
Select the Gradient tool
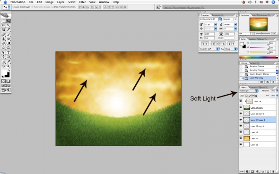8,43
